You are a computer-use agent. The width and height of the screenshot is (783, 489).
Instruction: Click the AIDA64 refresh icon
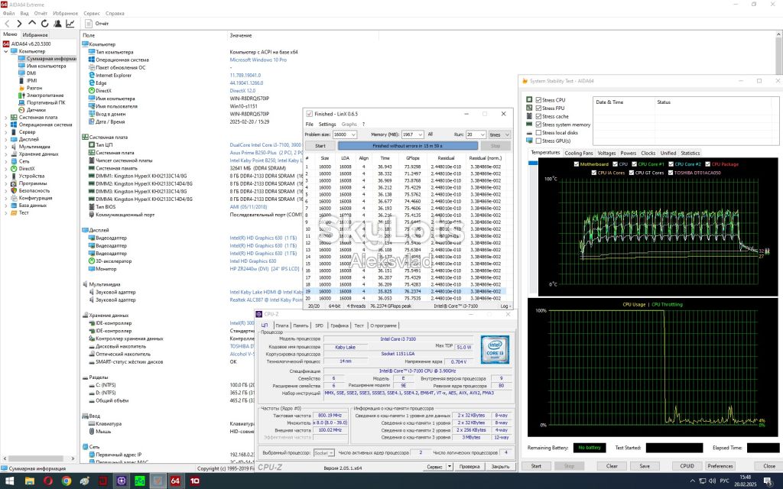coord(45,24)
